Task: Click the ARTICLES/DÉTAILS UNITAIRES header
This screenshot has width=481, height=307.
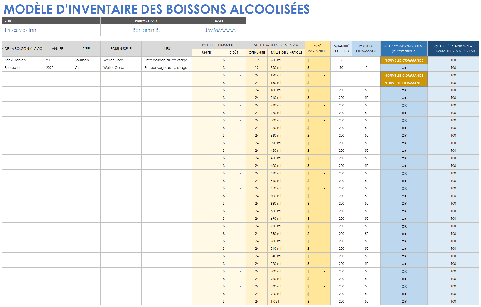Action: tap(276, 45)
